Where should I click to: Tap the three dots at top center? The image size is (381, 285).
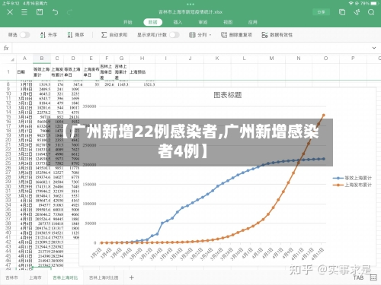tap(190, 4)
